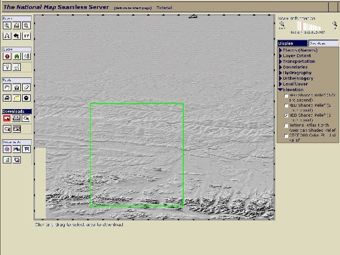Viewport: 340px width, 255px height.
Task: Click the dark binocular-style zoom icon beside XY
Action: [x=17, y=36]
